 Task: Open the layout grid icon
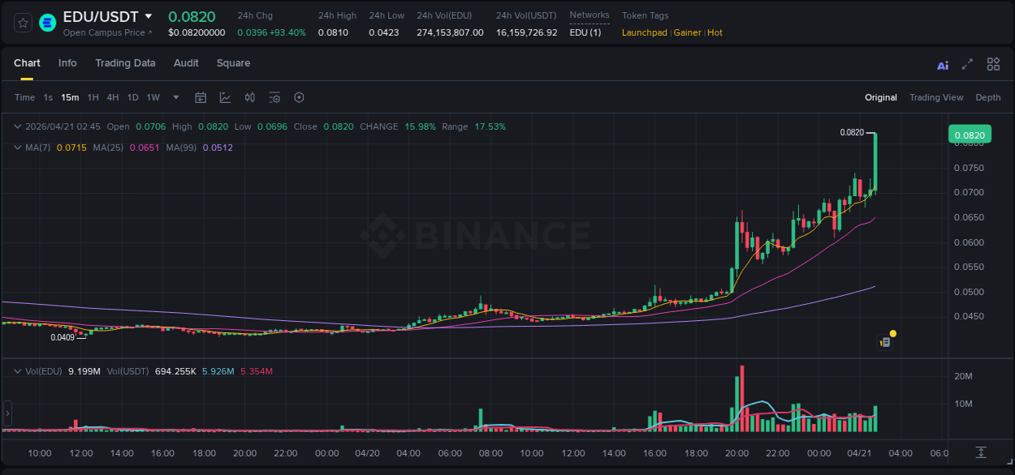coord(993,63)
